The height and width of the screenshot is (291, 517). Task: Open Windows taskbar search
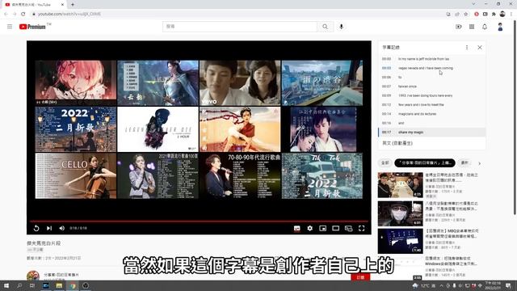pos(19,285)
